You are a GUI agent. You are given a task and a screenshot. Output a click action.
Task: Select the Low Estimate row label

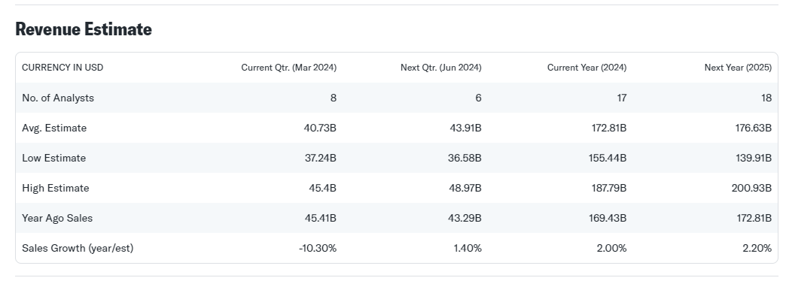[x=54, y=158]
